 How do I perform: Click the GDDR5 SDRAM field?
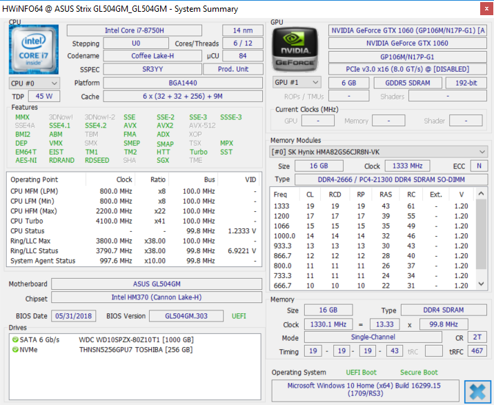point(408,83)
